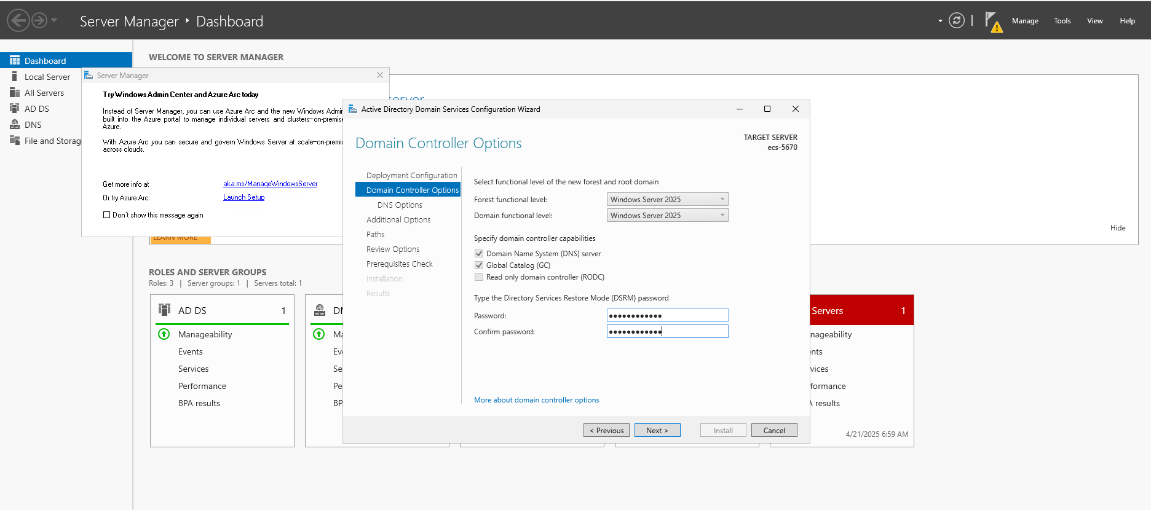Expand the navigation history dropdown arrow
Image resolution: width=1151 pixels, height=510 pixels.
54,21
